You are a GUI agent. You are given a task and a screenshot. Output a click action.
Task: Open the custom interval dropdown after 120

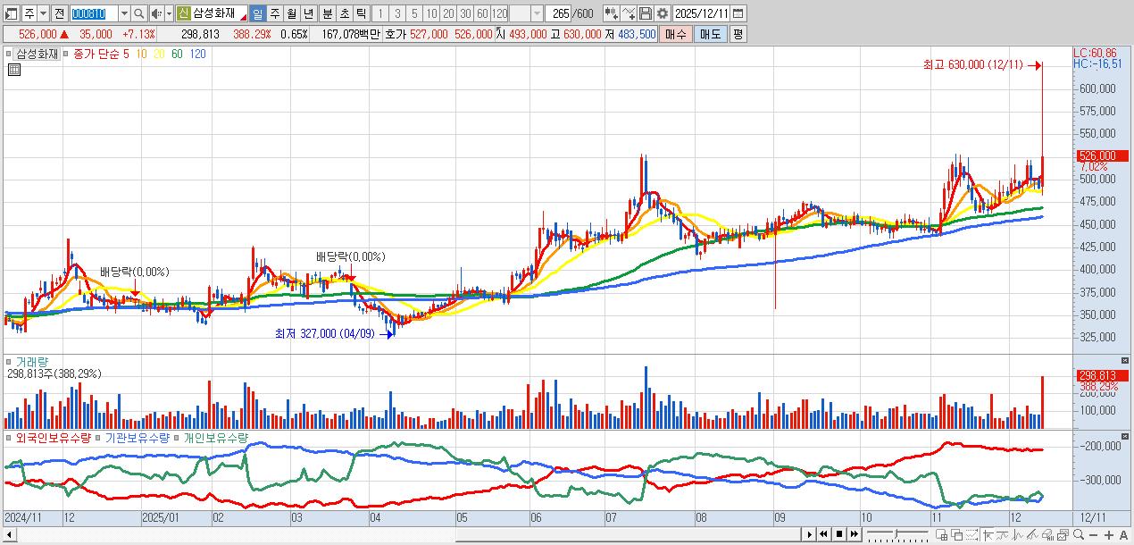pos(536,13)
